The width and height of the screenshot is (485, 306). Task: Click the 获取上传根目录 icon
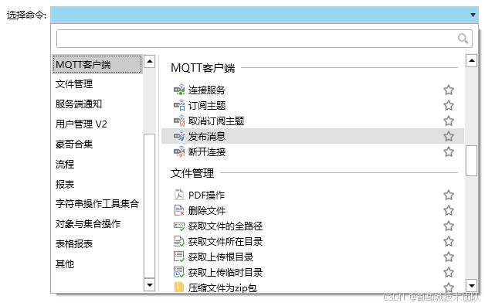pyautogui.click(x=179, y=257)
